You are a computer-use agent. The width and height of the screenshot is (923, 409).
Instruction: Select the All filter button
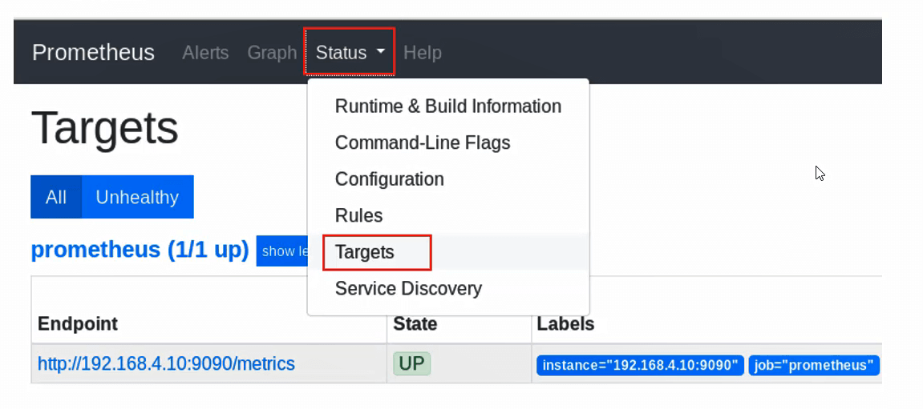coord(56,197)
